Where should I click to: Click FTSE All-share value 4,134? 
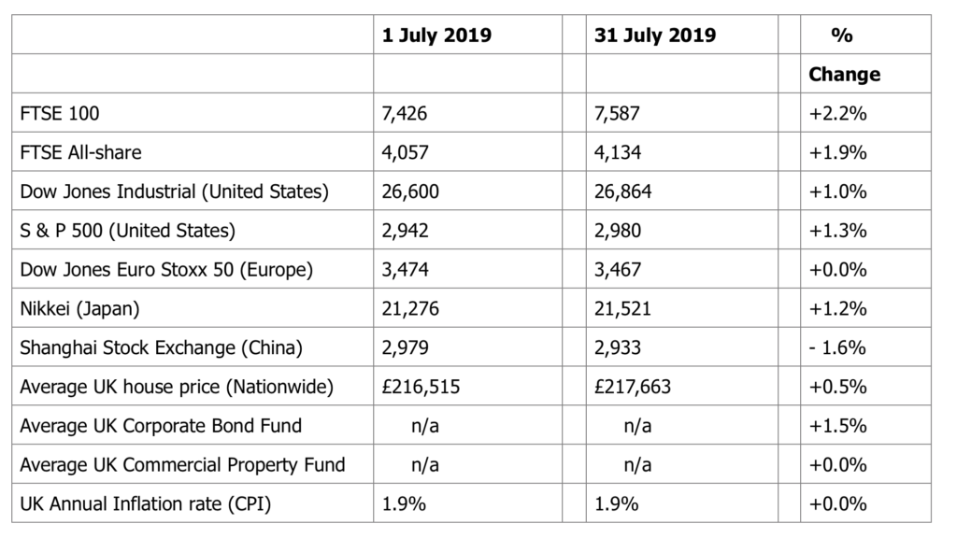click(618, 152)
